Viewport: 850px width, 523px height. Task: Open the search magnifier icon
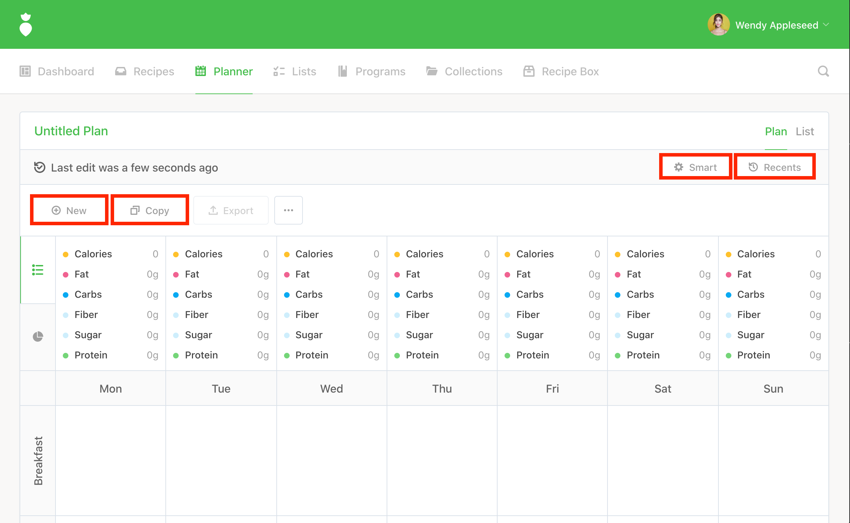[x=823, y=71]
